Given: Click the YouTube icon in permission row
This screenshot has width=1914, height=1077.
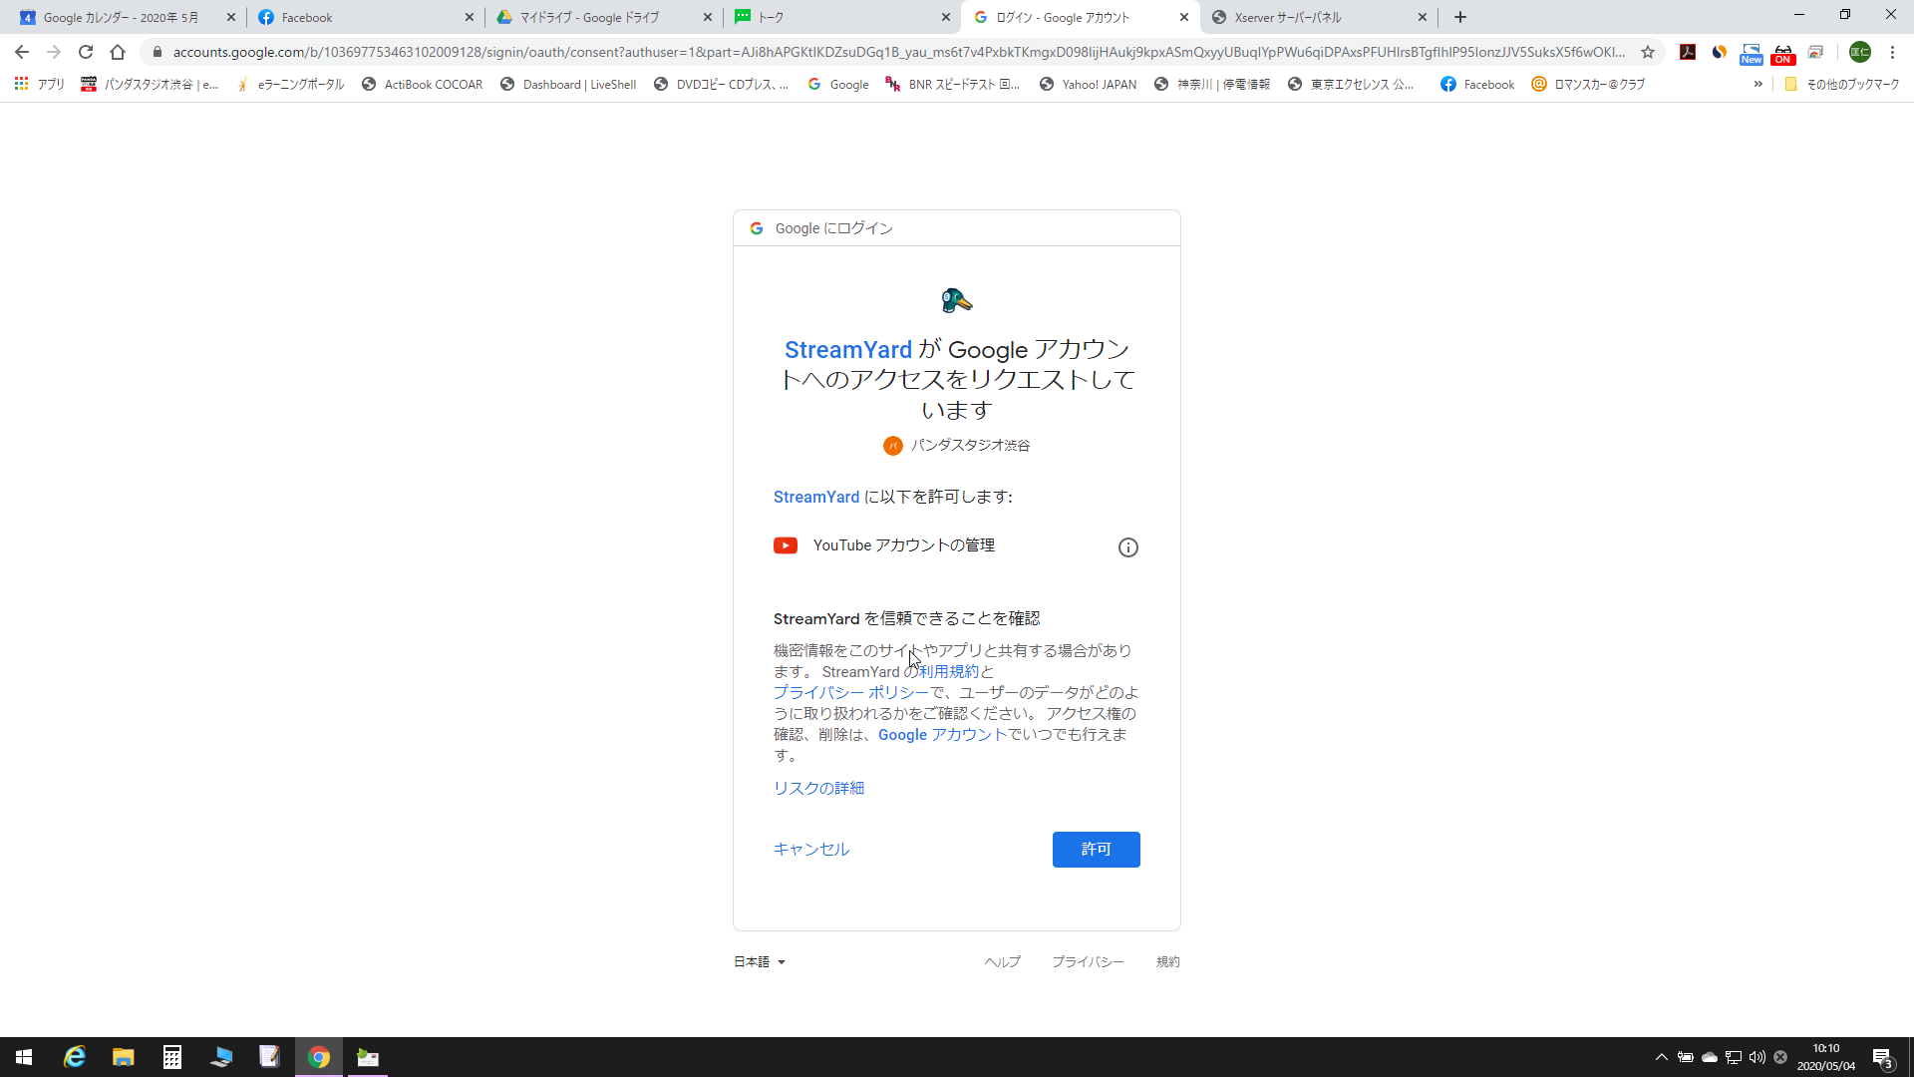Looking at the screenshot, I should (x=786, y=545).
